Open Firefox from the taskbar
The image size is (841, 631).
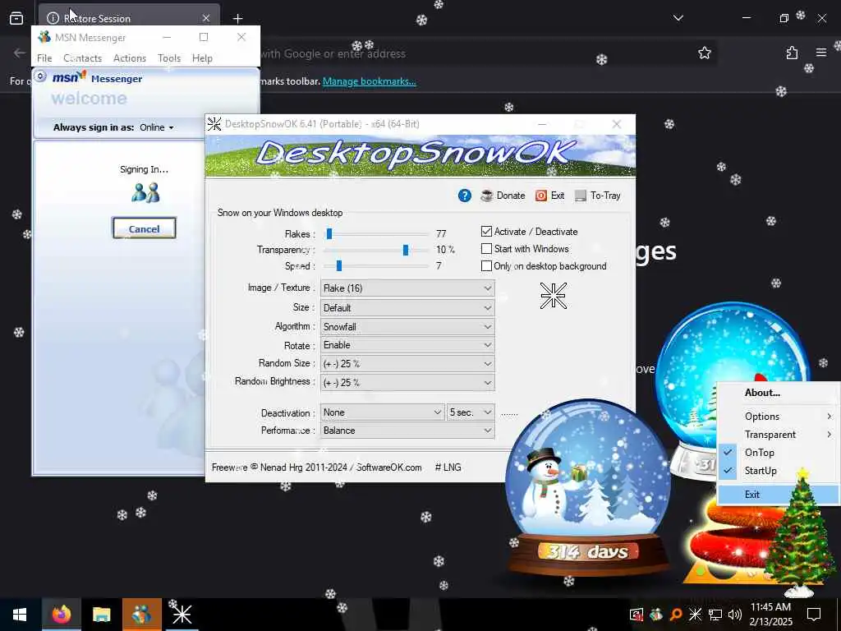[x=61, y=615]
